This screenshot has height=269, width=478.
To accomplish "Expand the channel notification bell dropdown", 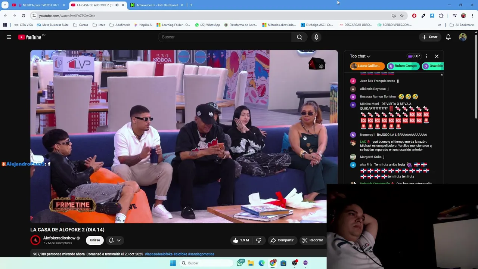I will [x=115, y=240].
